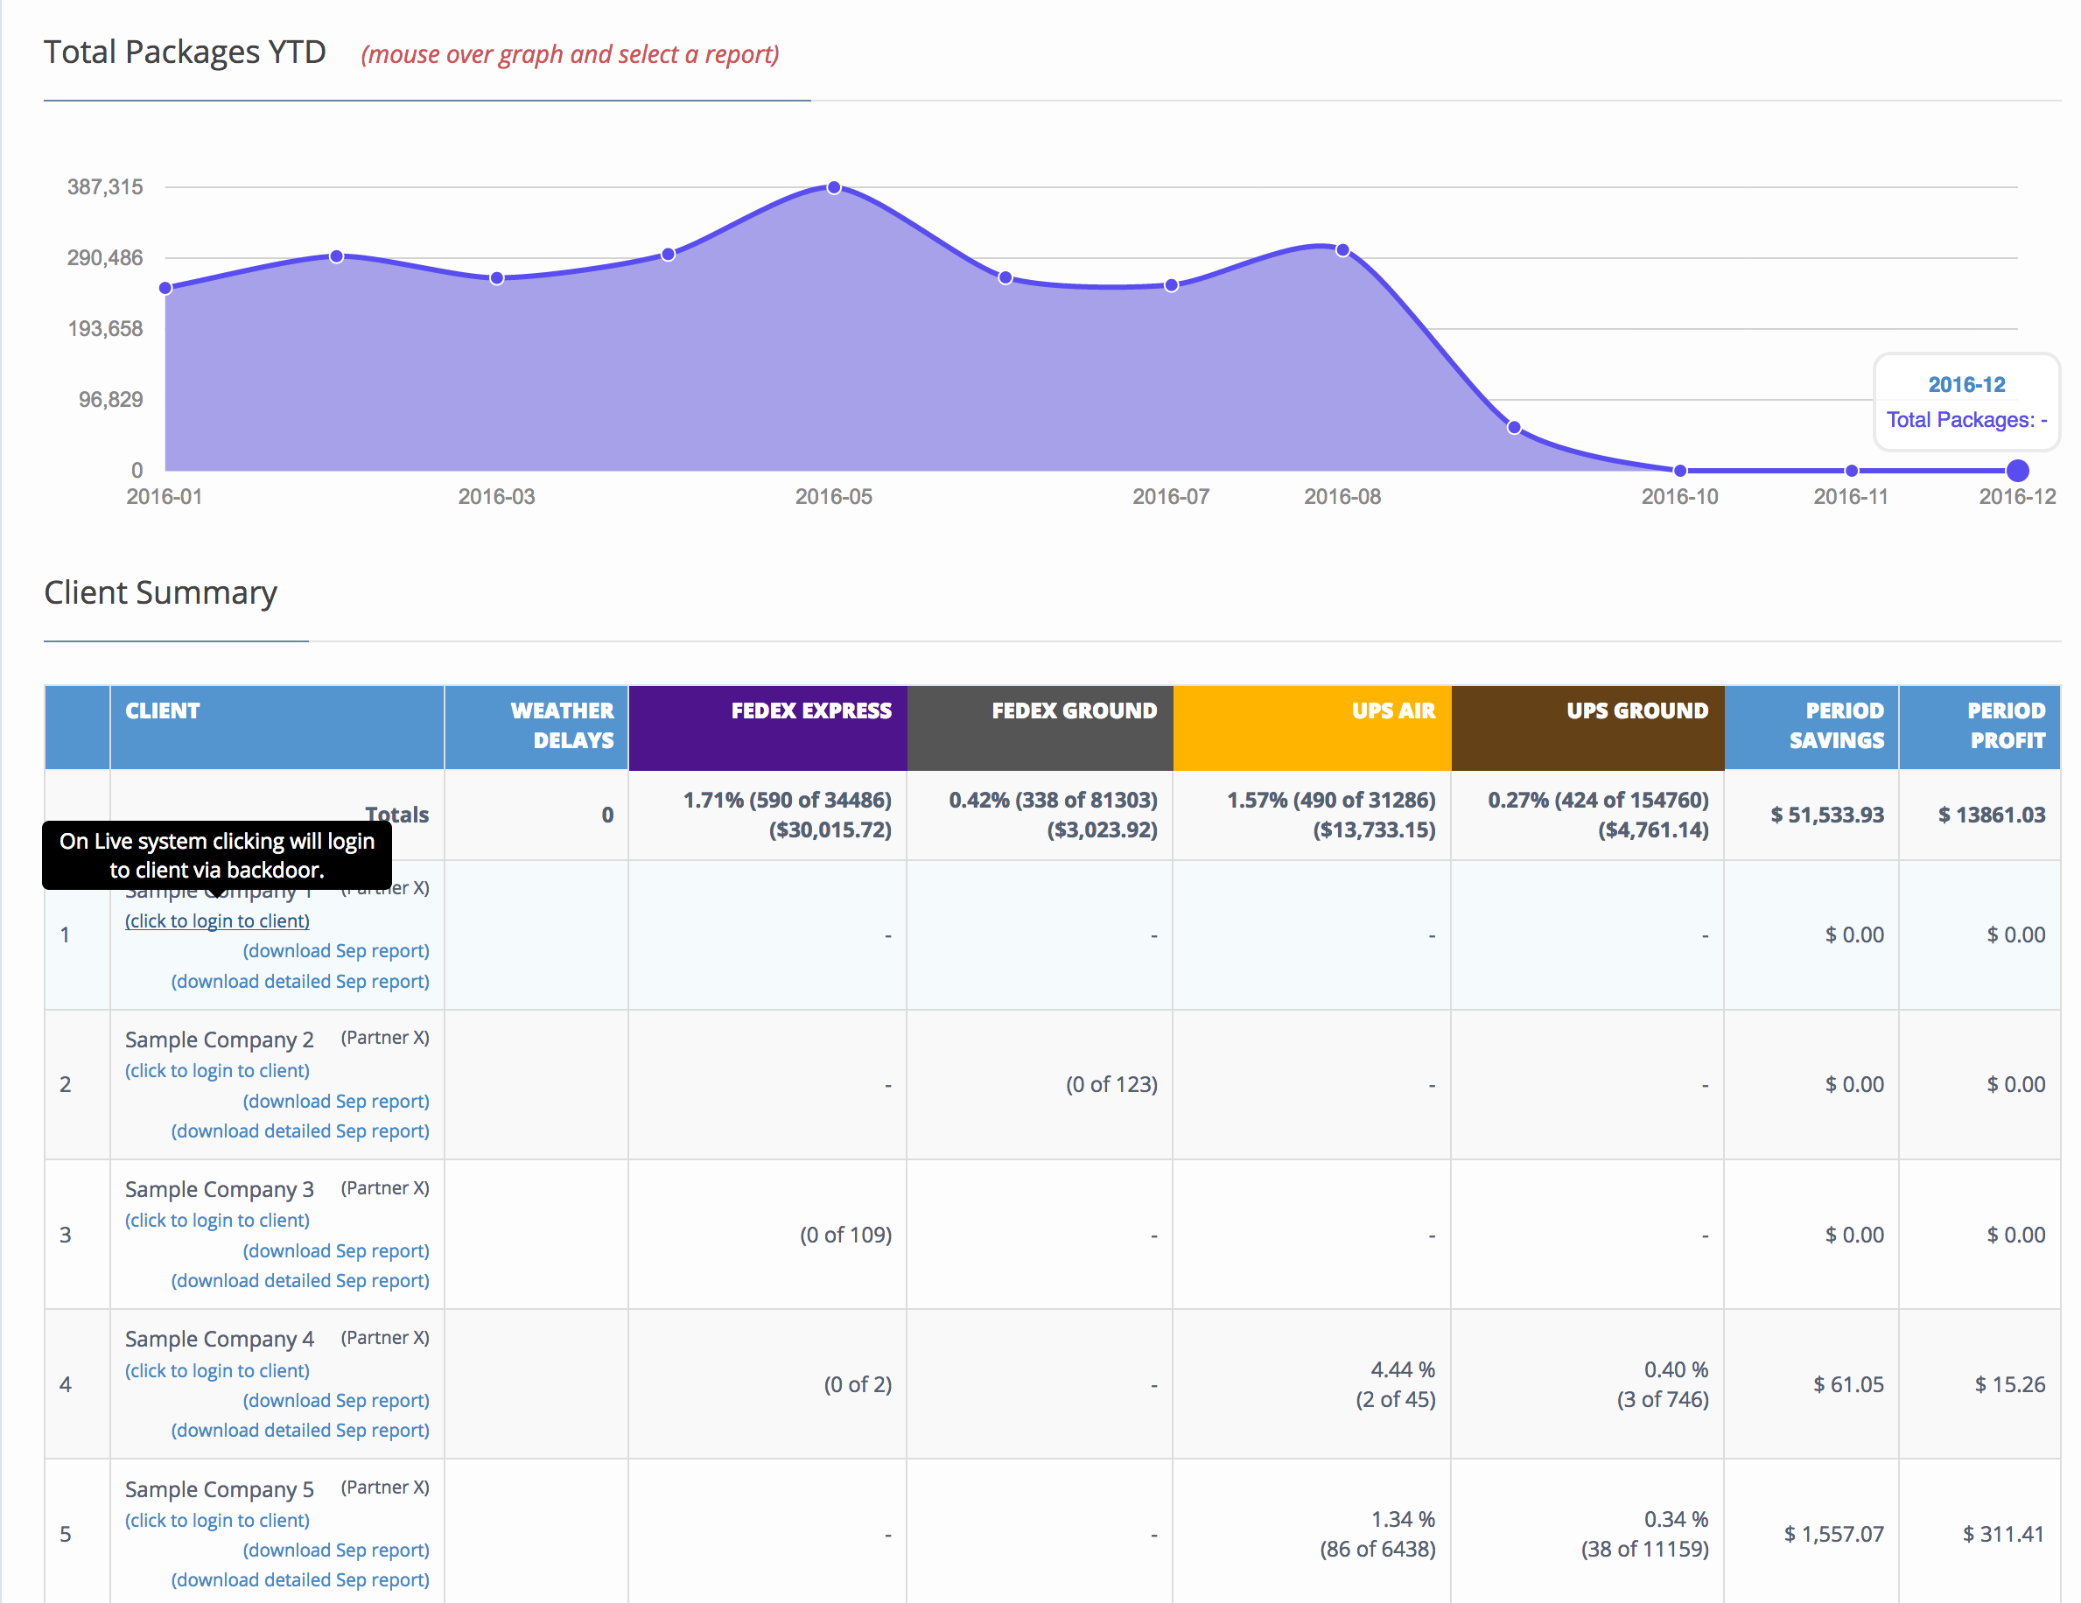This screenshot has width=2081, height=1603.
Task: Click the 2016-12 data point on the graph
Action: (2017, 471)
